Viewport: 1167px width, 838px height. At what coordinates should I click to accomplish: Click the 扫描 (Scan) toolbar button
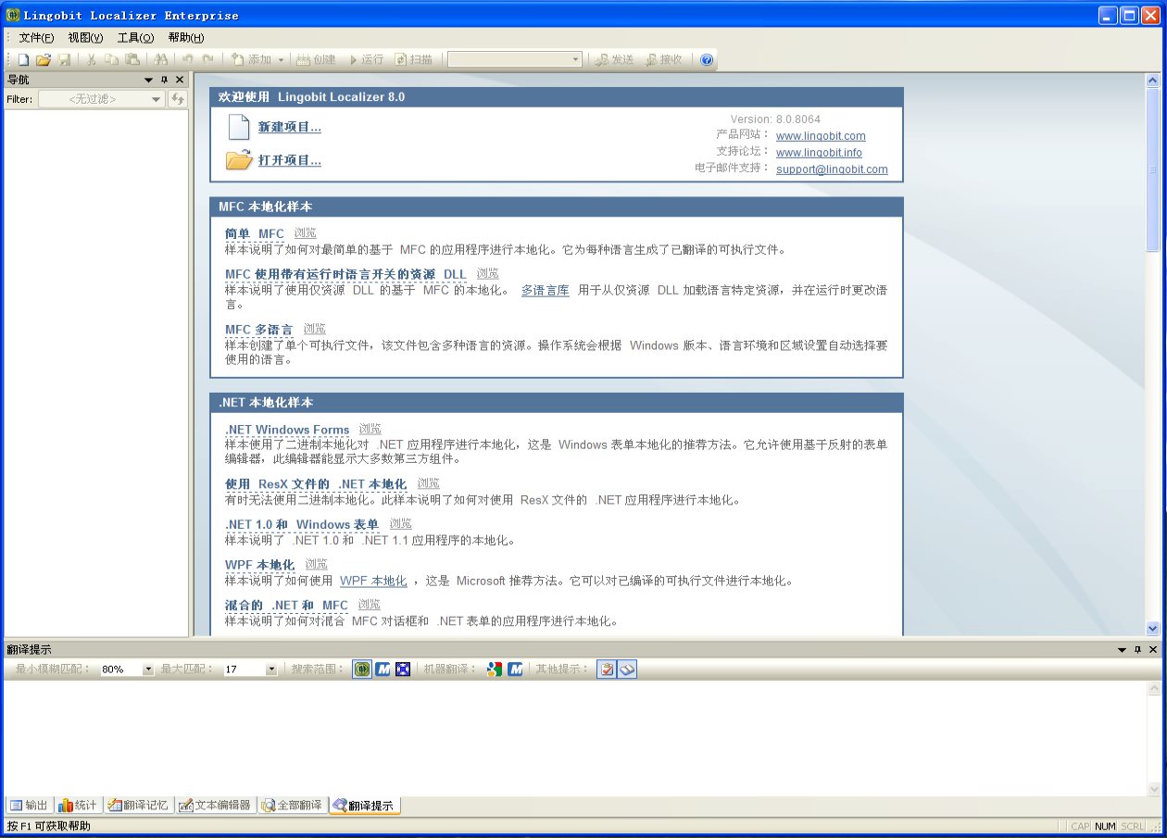(414, 59)
